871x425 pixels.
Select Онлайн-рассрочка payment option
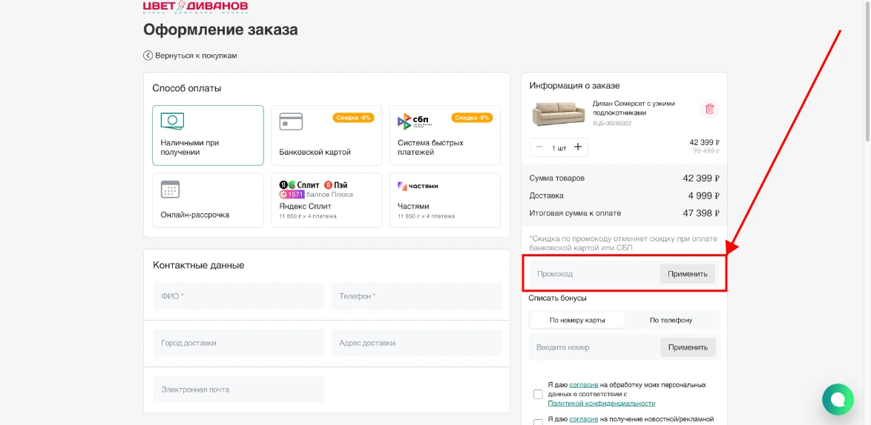pos(208,200)
